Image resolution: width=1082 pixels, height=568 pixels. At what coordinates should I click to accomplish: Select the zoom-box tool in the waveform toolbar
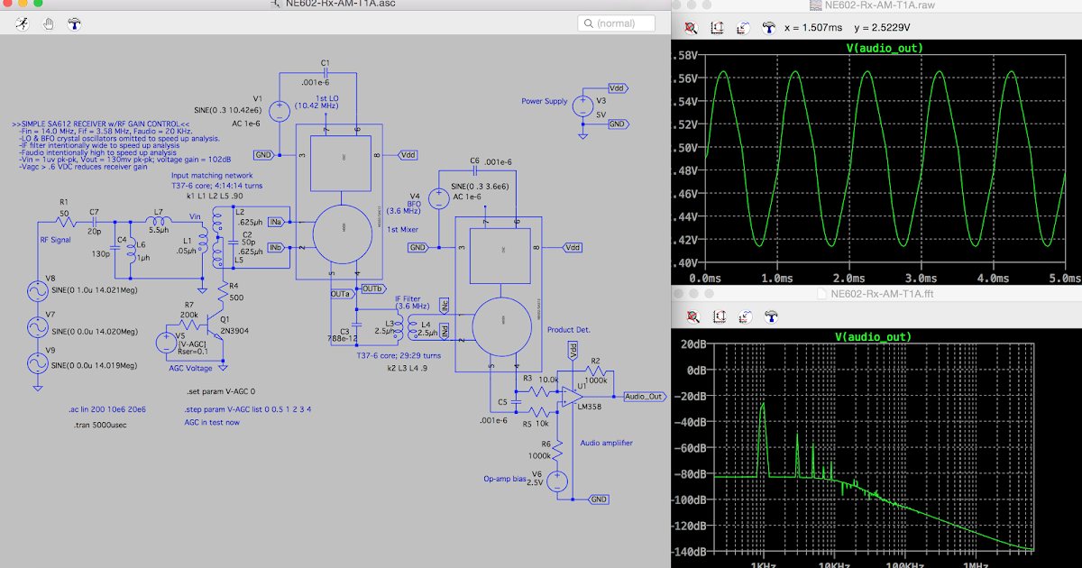691,27
